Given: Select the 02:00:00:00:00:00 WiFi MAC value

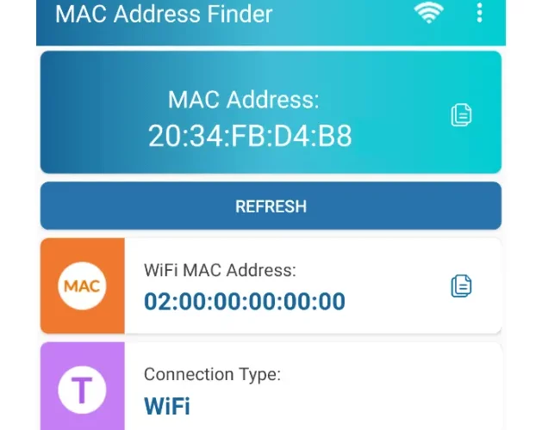Looking at the screenshot, I should tap(245, 301).
